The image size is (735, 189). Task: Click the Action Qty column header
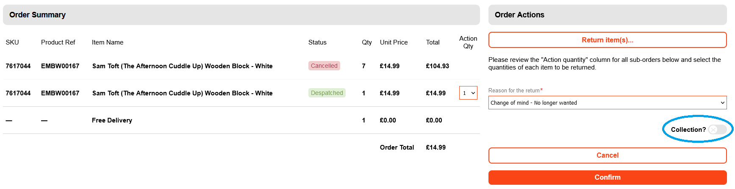click(468, 42)
